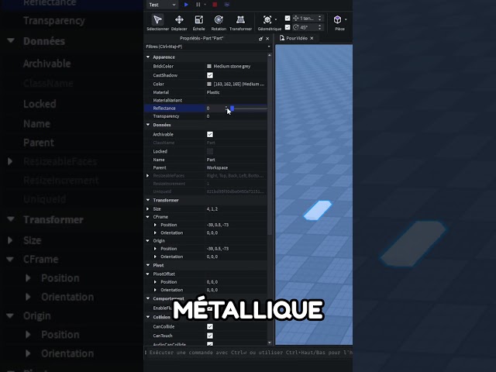Open the Test mode dropdown
The height and width of the screenshot is (372, 496).
[x=162, y=5]
